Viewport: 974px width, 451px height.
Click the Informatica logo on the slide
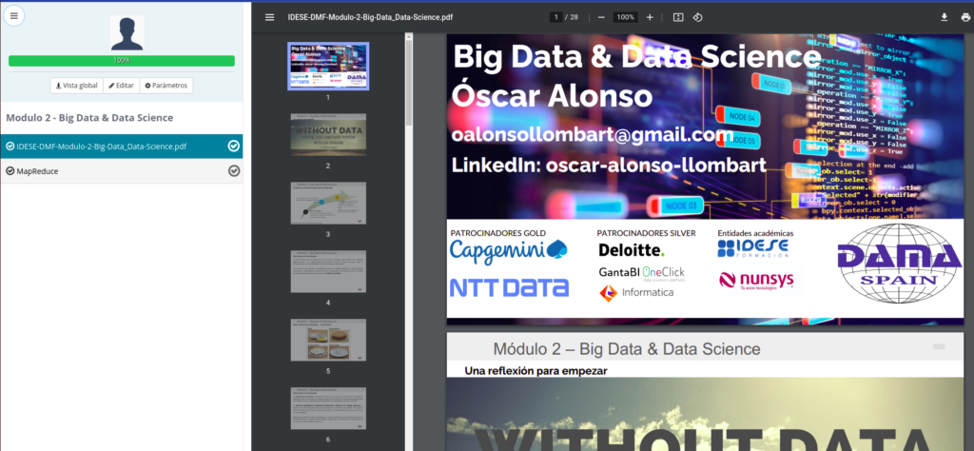tap(636, 292)
